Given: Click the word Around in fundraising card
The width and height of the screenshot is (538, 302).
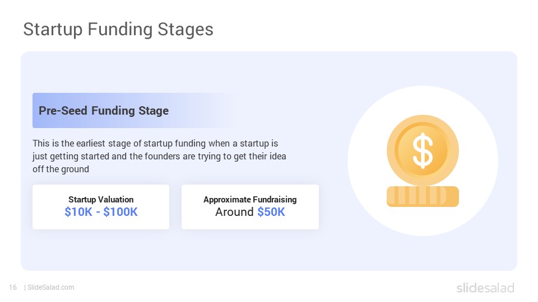Looking at the screenshot, I should click(x=234, y=212).
